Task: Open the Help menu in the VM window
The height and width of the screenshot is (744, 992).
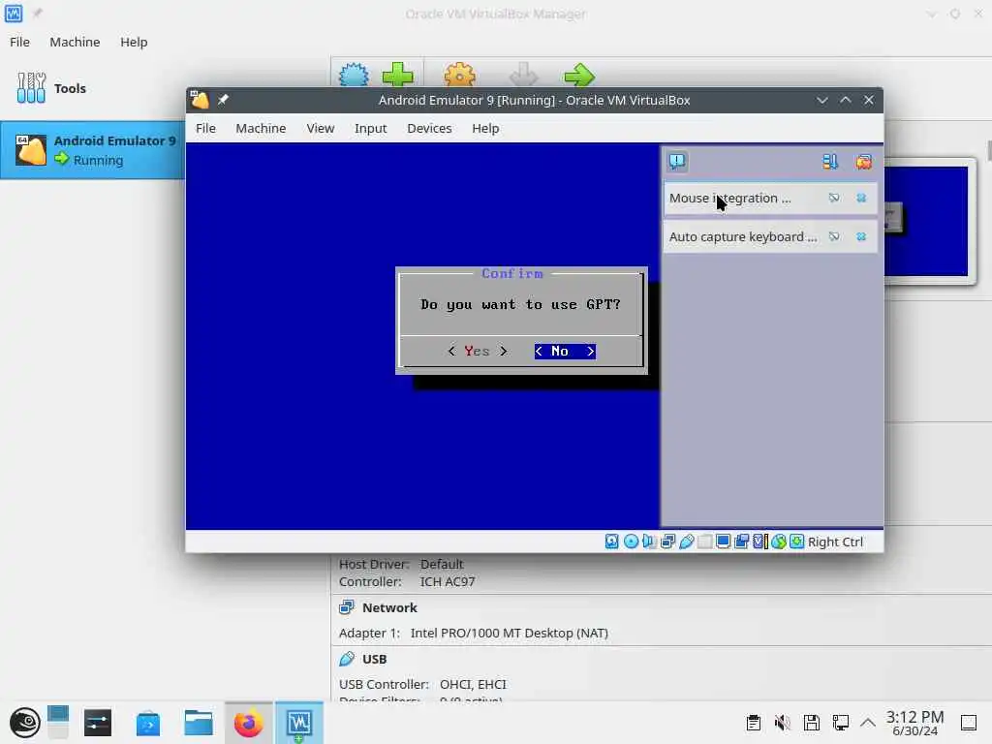Action: (x=485, y=129)
